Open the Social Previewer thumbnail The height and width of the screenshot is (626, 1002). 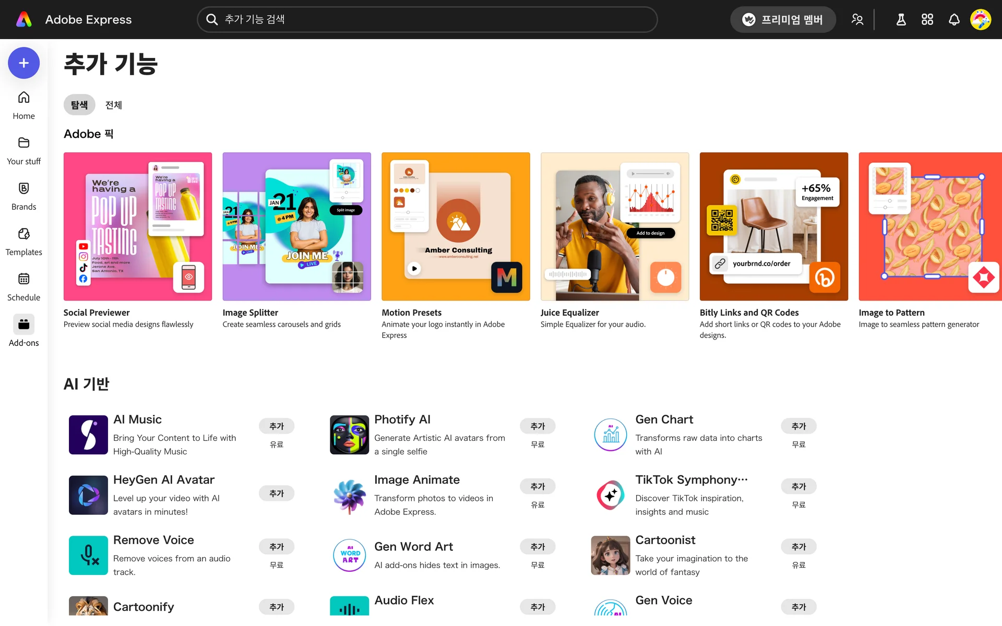pyautogui.click(x=138, y=226)
